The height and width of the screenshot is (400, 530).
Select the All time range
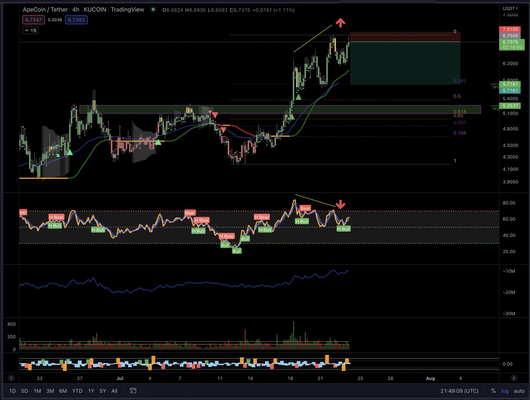[x=114, y=391]
